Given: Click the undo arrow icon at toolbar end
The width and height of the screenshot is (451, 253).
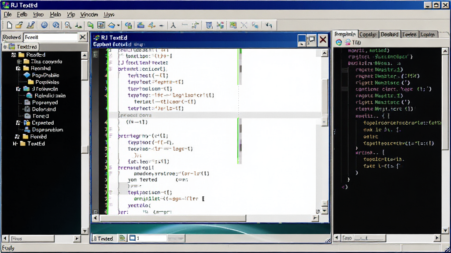Looking at the screenshot, I should tap(269, 25).
